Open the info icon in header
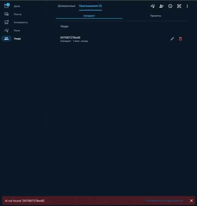The width and height of the screenshot is (197, 206). point(170,6)
